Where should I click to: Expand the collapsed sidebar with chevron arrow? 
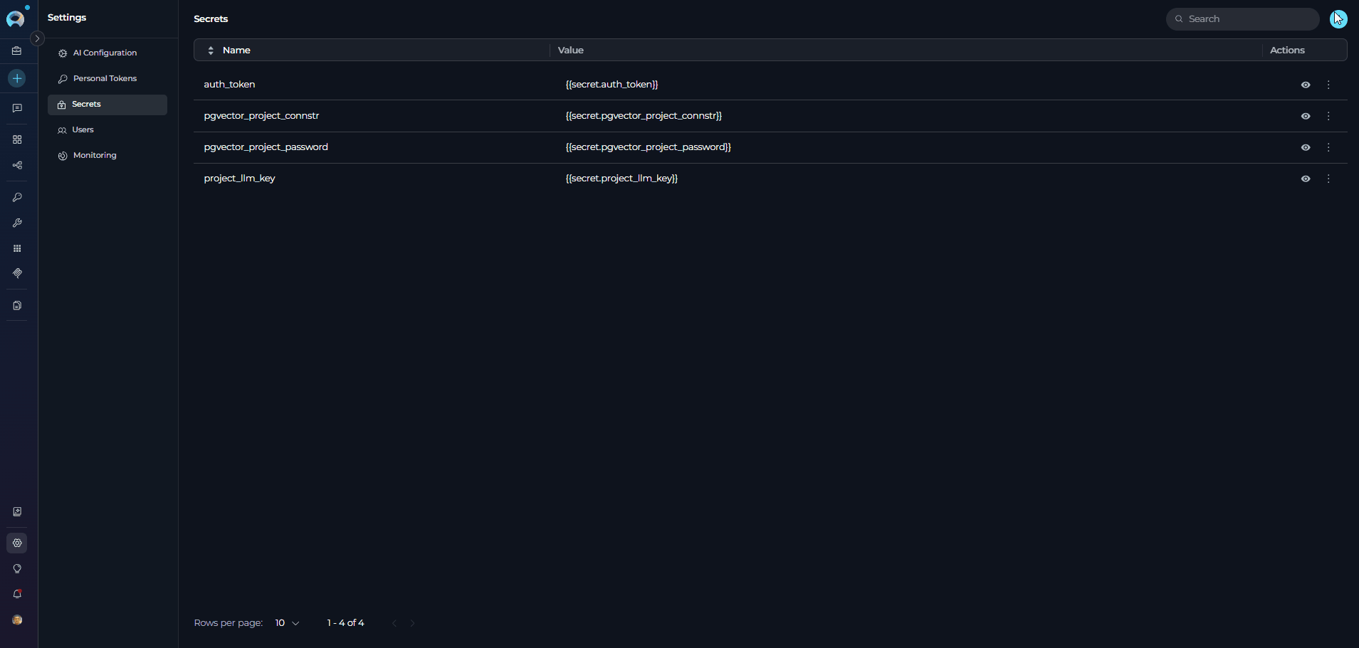point(38,38)
